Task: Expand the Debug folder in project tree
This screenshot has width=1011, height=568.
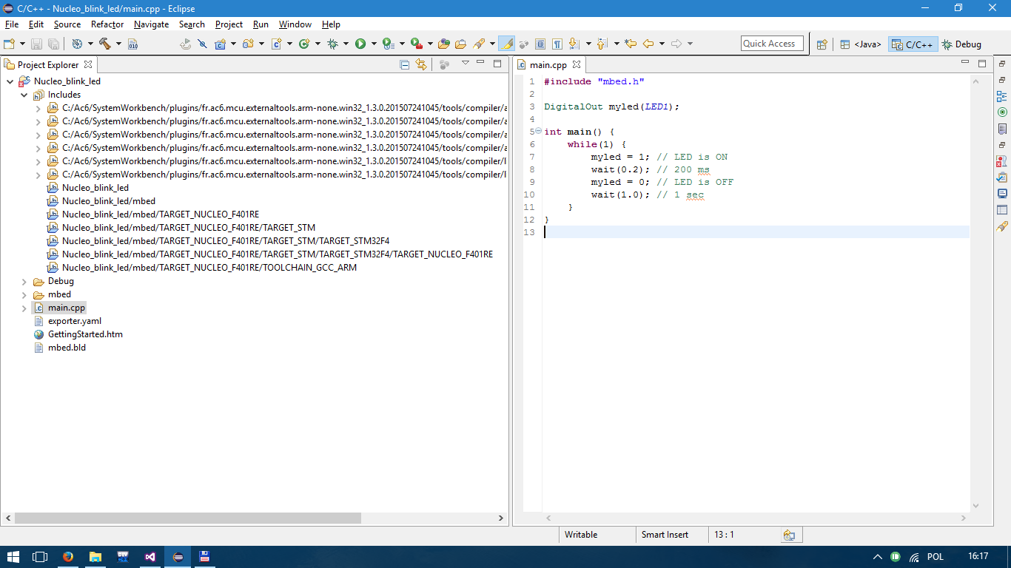Action: (x=24, y=281)
